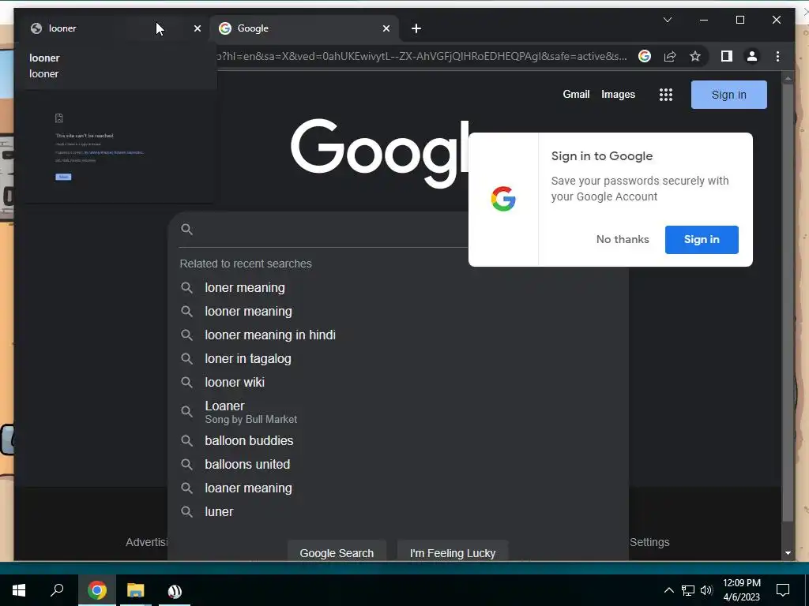Open File Explorer from taskbar

coord(136,590)
